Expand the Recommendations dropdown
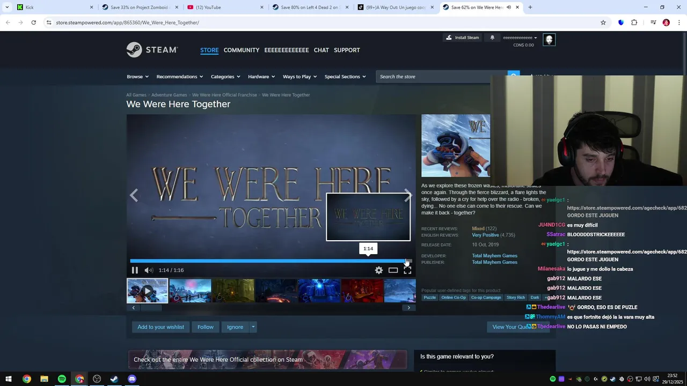 (180, 77)
